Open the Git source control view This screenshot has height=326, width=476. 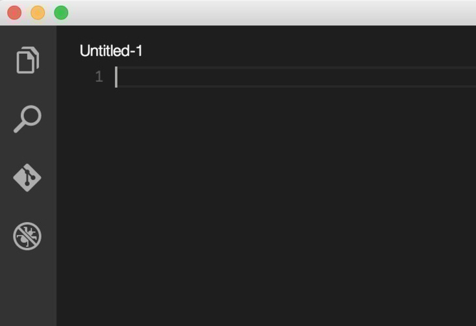coord(27,177)
